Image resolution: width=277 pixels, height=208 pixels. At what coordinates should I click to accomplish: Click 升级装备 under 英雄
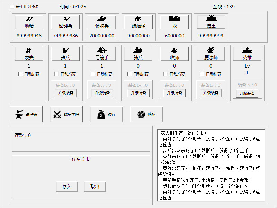[247, 93]
